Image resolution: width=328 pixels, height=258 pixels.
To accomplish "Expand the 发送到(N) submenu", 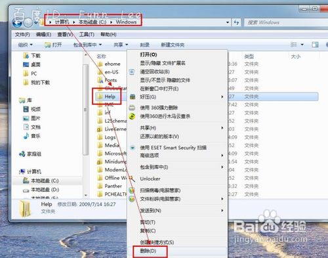I will click(x=177, y=211).
